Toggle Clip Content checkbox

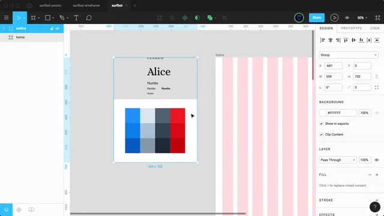coord(321,134)
